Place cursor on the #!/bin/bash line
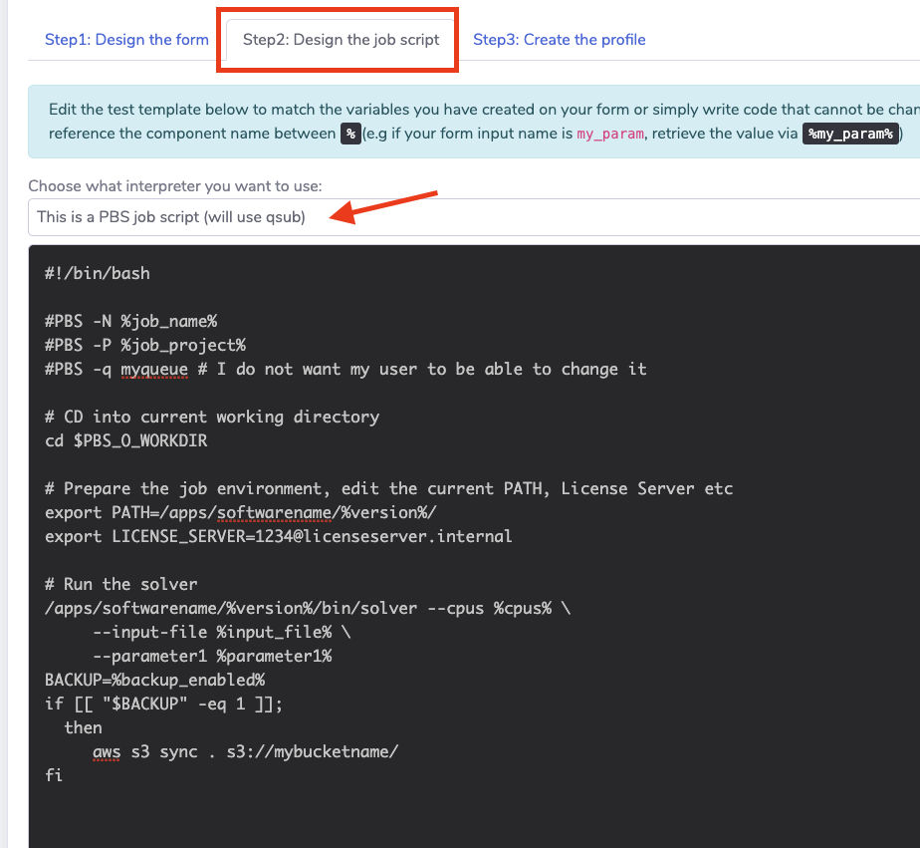Image resolution: width=920 pixels, height=848 pixels. click(98, 273)
